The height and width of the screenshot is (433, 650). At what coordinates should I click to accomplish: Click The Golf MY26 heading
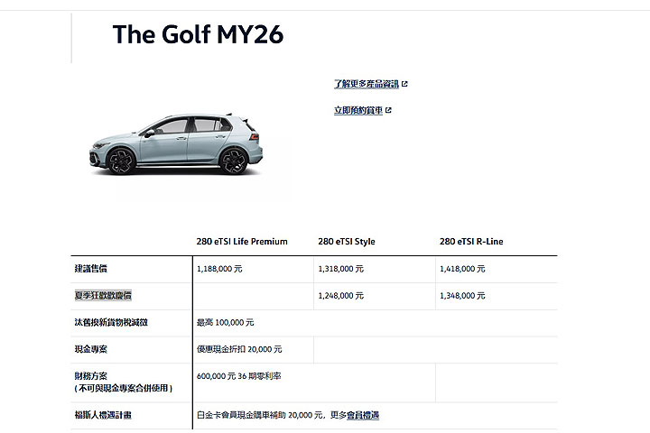tap(198, 34)
